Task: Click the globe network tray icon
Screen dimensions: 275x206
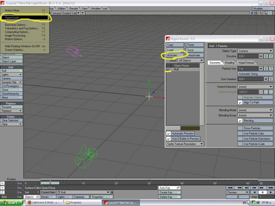Action: tap(257, 202)
